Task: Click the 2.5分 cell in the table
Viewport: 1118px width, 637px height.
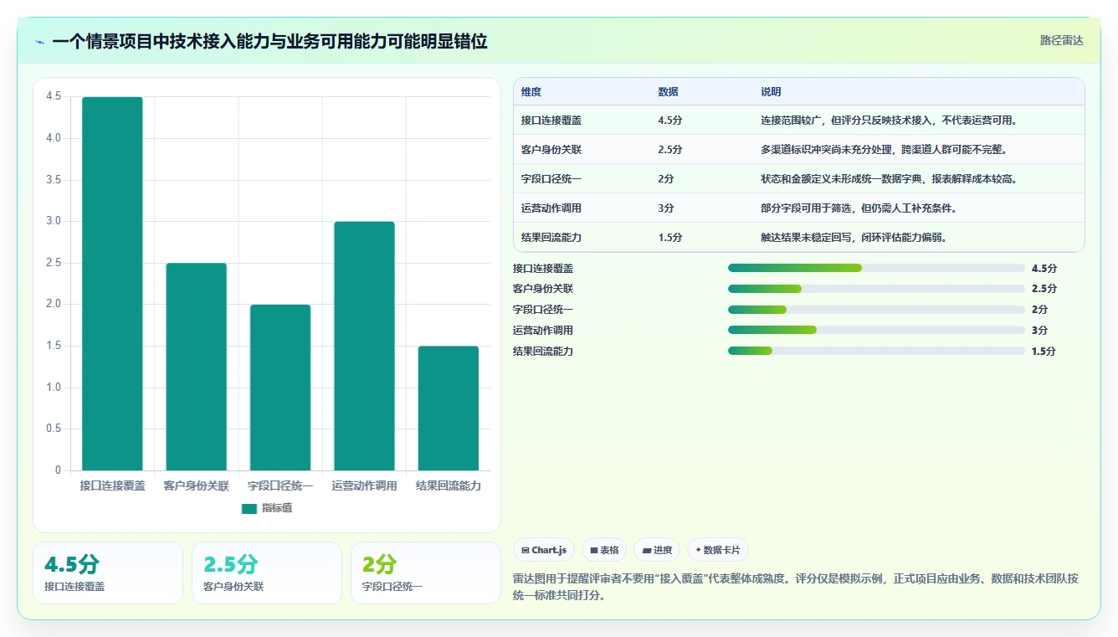Action: pyautogui.click(x=670, y=150)
